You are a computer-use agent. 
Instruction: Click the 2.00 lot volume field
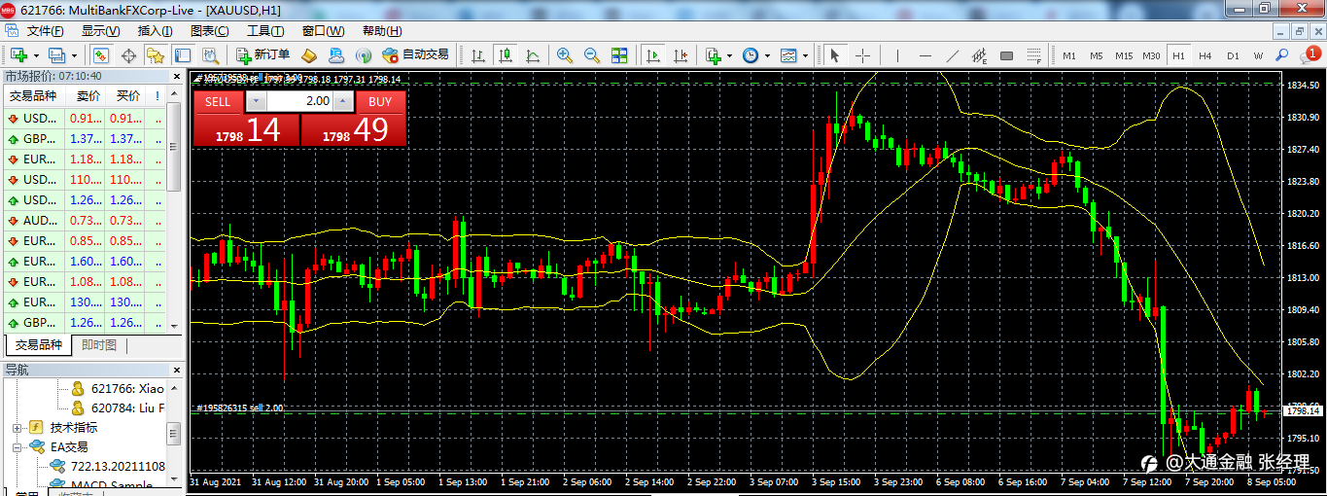click(x=299, y=101)
